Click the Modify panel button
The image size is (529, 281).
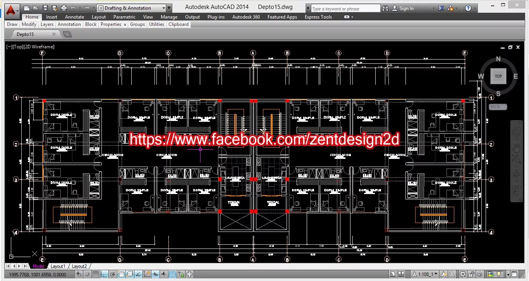29,24
